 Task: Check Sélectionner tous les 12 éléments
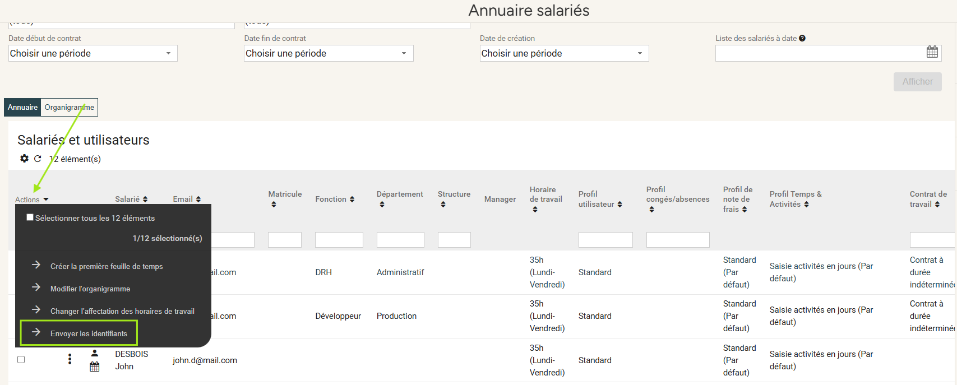[30, 217]
